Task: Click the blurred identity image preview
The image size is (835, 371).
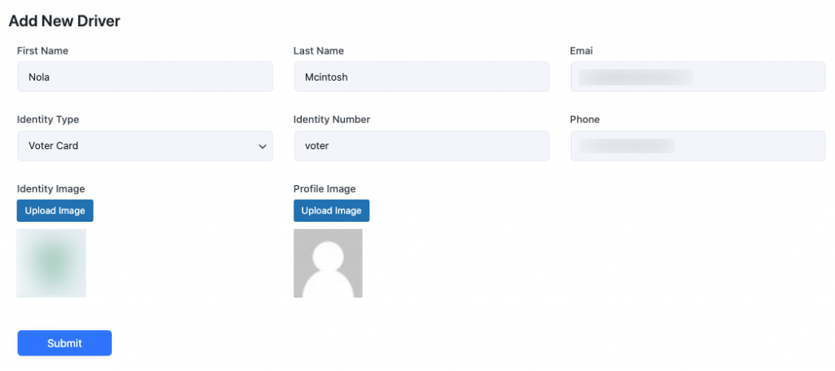Action: [51, 263]
